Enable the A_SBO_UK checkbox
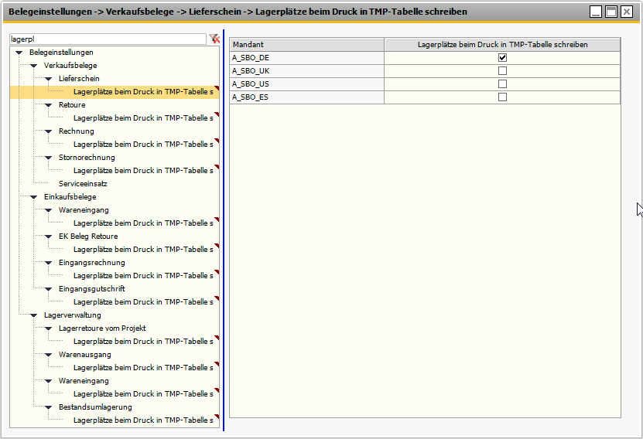 coord(502,71)
